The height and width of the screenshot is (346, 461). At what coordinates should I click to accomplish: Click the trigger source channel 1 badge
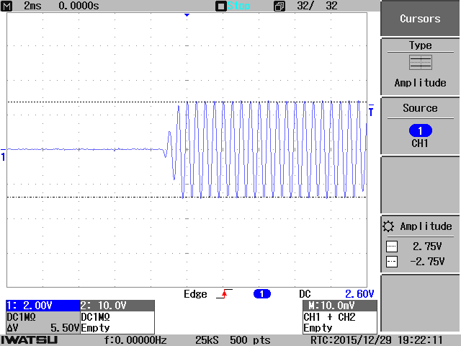(262, 294)
